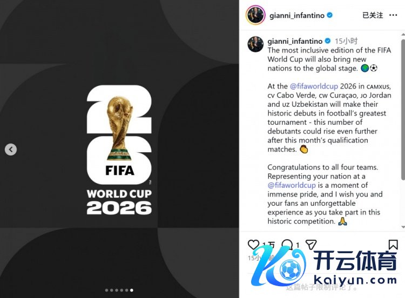Go to previous carousel image arrow
Viewport: 405px width, 298px height.
coord(11,149)
